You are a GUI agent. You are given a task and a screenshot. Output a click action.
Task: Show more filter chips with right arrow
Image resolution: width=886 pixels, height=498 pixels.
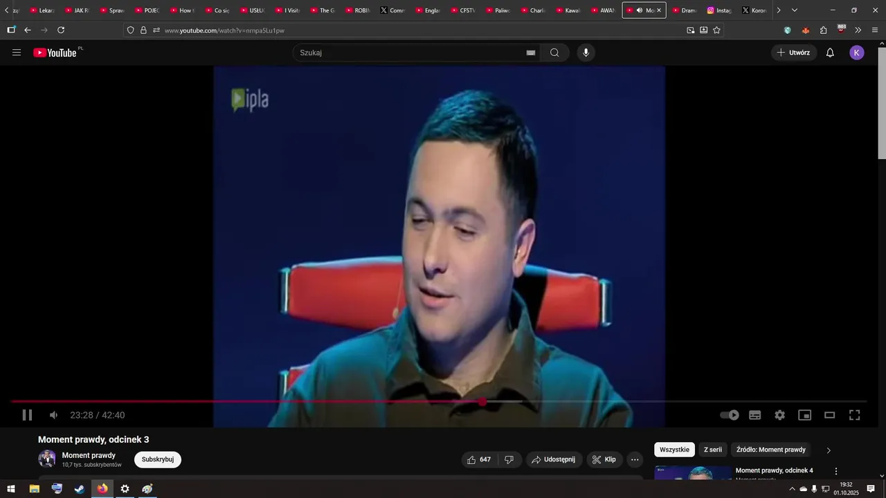point(829,450)
